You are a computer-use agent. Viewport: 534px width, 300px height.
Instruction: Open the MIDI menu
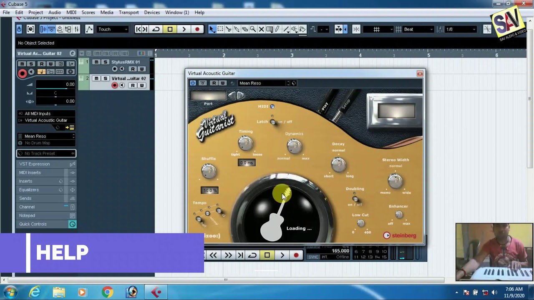click(71, 12)
